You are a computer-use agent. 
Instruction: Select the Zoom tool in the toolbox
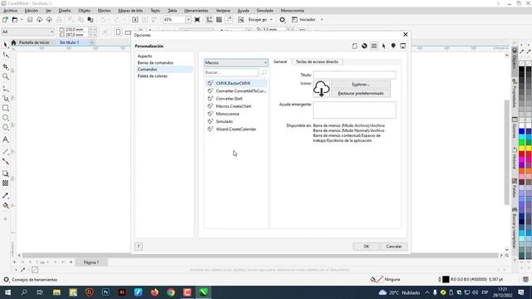pos(6,76)
